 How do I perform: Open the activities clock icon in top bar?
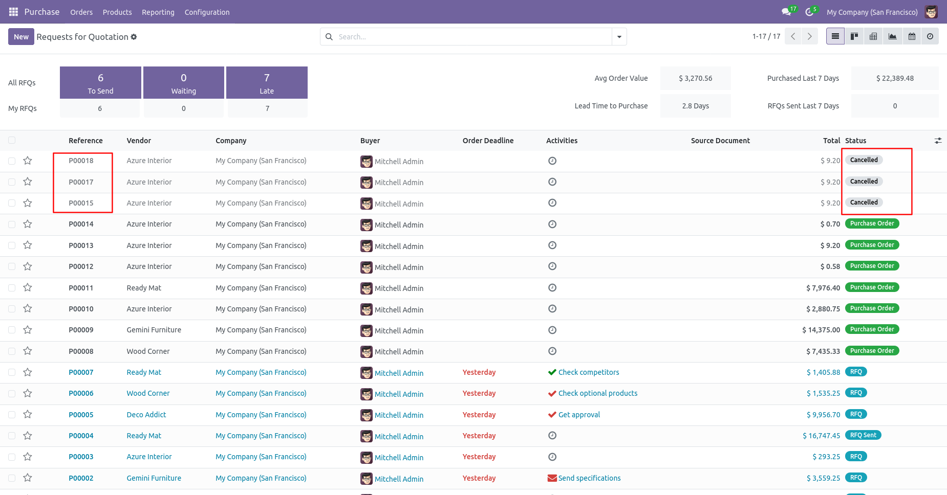[809, 12]
